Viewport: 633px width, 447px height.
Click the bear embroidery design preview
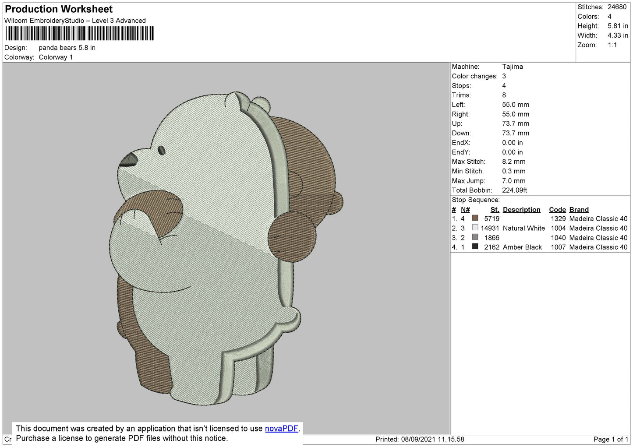click(x=226, y=248)
